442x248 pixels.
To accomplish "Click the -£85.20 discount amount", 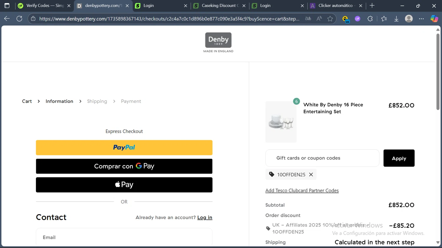I will [402, 226].
